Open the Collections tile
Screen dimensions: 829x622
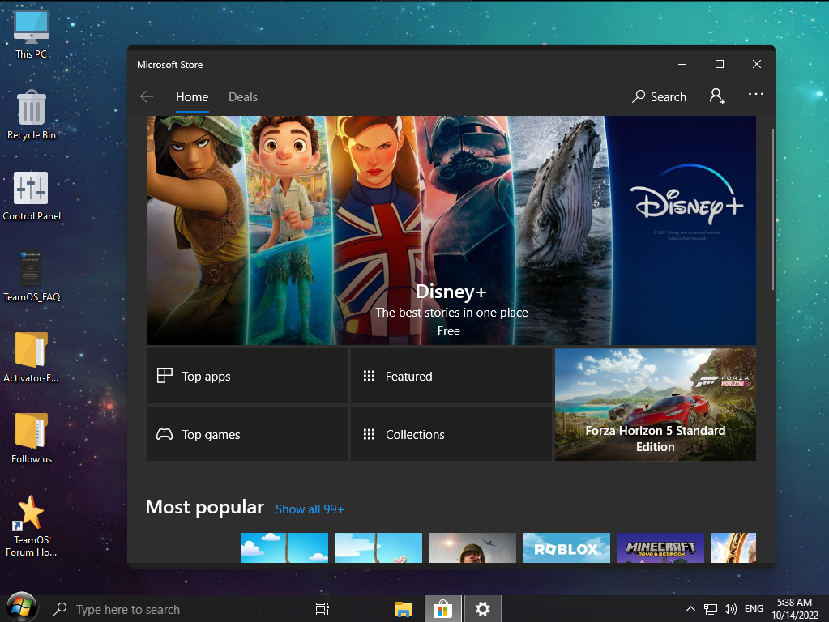451,434
